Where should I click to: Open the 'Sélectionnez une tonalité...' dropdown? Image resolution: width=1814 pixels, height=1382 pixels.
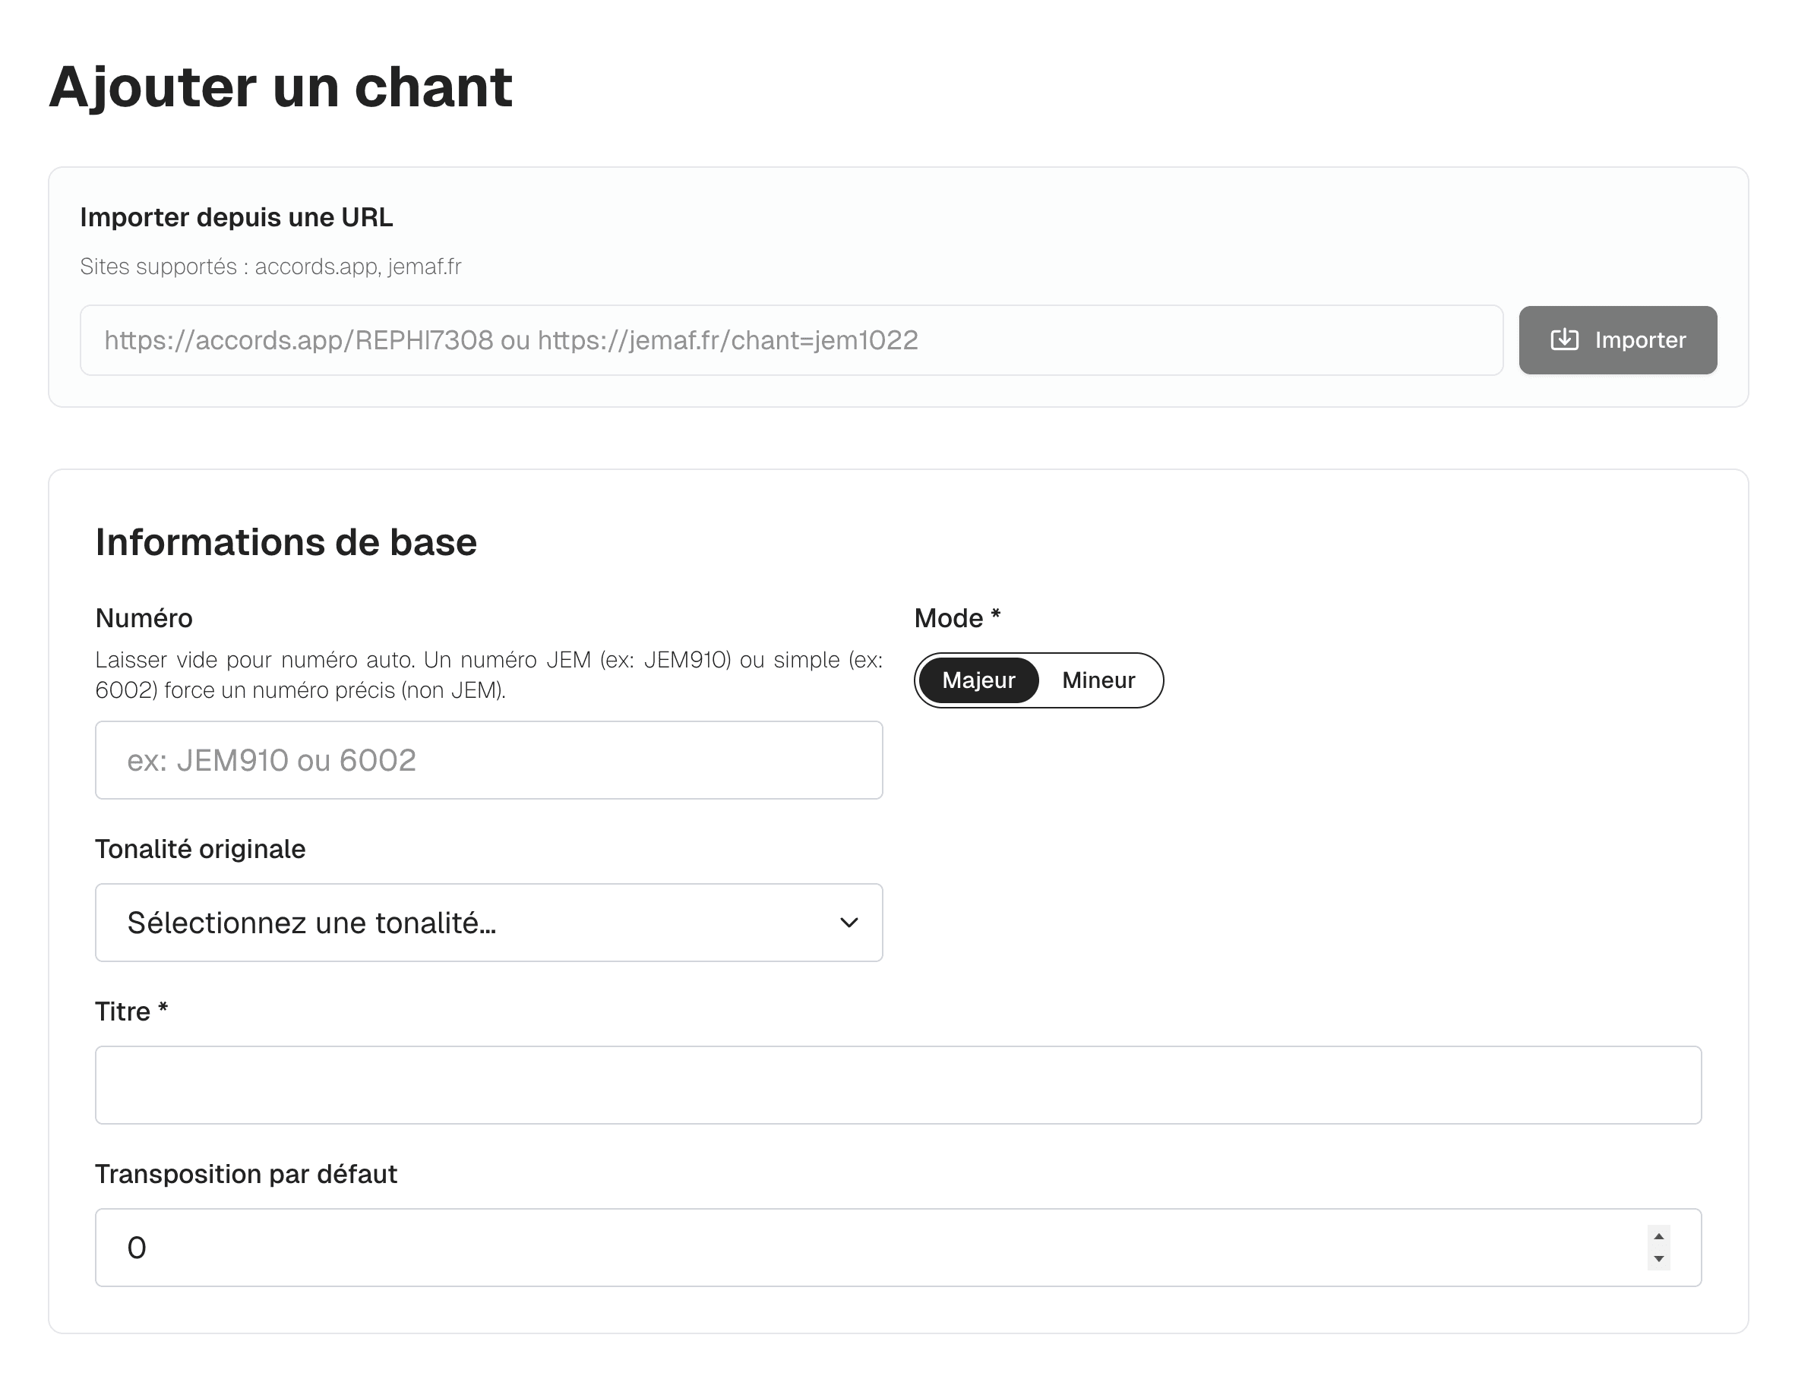pyautogui.click(x=489, y=923)
